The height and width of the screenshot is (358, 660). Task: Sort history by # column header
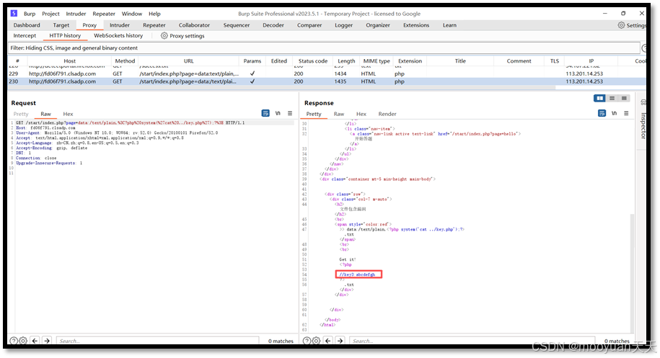[x=17, y=61]
